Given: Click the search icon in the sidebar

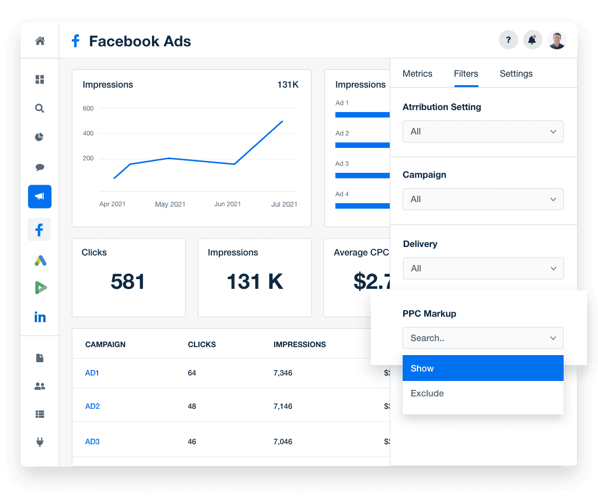Looking at the screenshot, I should tap(39, 108).
